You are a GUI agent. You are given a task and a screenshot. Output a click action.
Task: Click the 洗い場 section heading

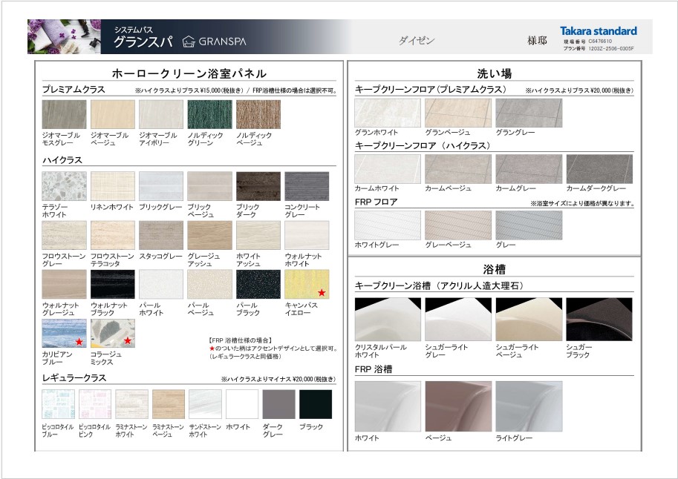coord(495,73)
